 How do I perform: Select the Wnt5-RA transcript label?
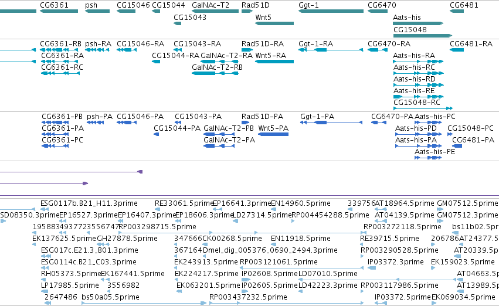pyautogui.click(x=271, y=55)
